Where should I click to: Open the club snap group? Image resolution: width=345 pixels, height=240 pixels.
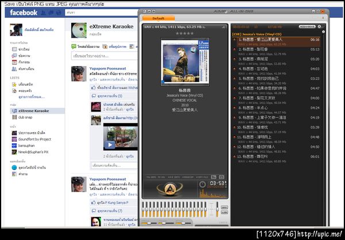click(22, 117)
